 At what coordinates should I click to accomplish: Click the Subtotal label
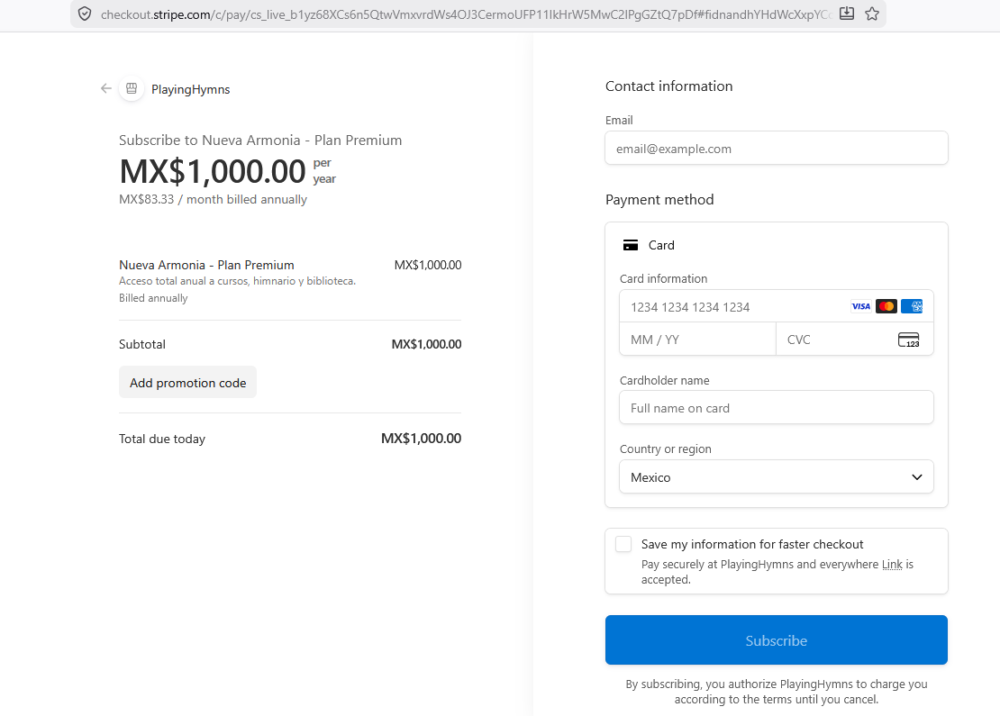point(142,344)
